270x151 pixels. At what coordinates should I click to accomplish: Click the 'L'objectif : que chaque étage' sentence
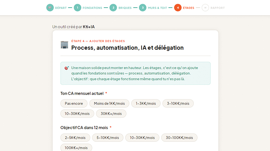(x=128, y=79)
